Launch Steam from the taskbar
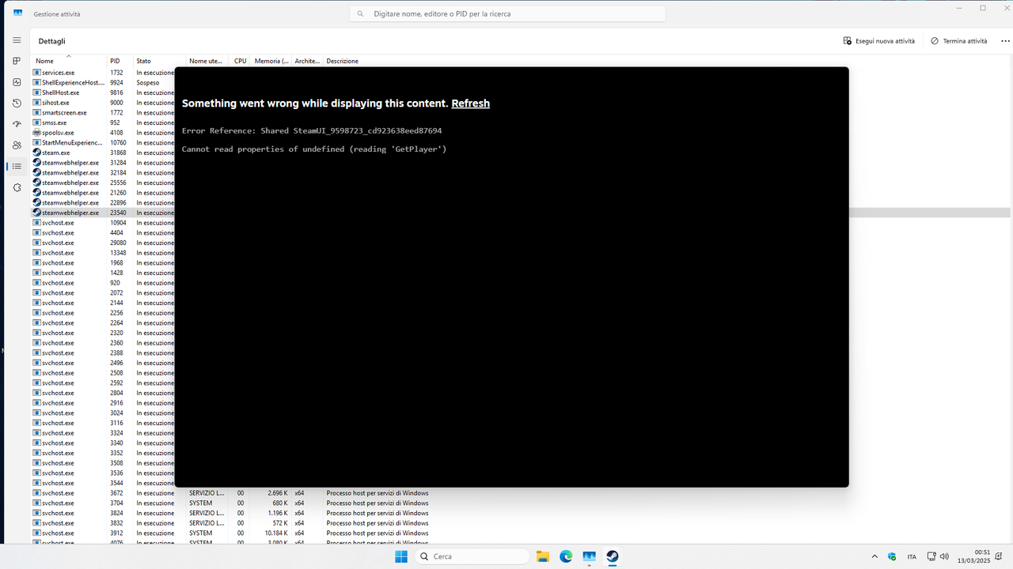This screenshot has width=1013, height=569. pos(612,556)
